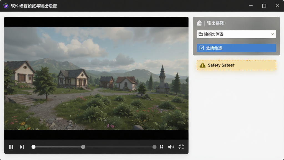This screenshot has width=284, height=160.
Task: Pause the video preview playback
Action: (x=11, y=147)
